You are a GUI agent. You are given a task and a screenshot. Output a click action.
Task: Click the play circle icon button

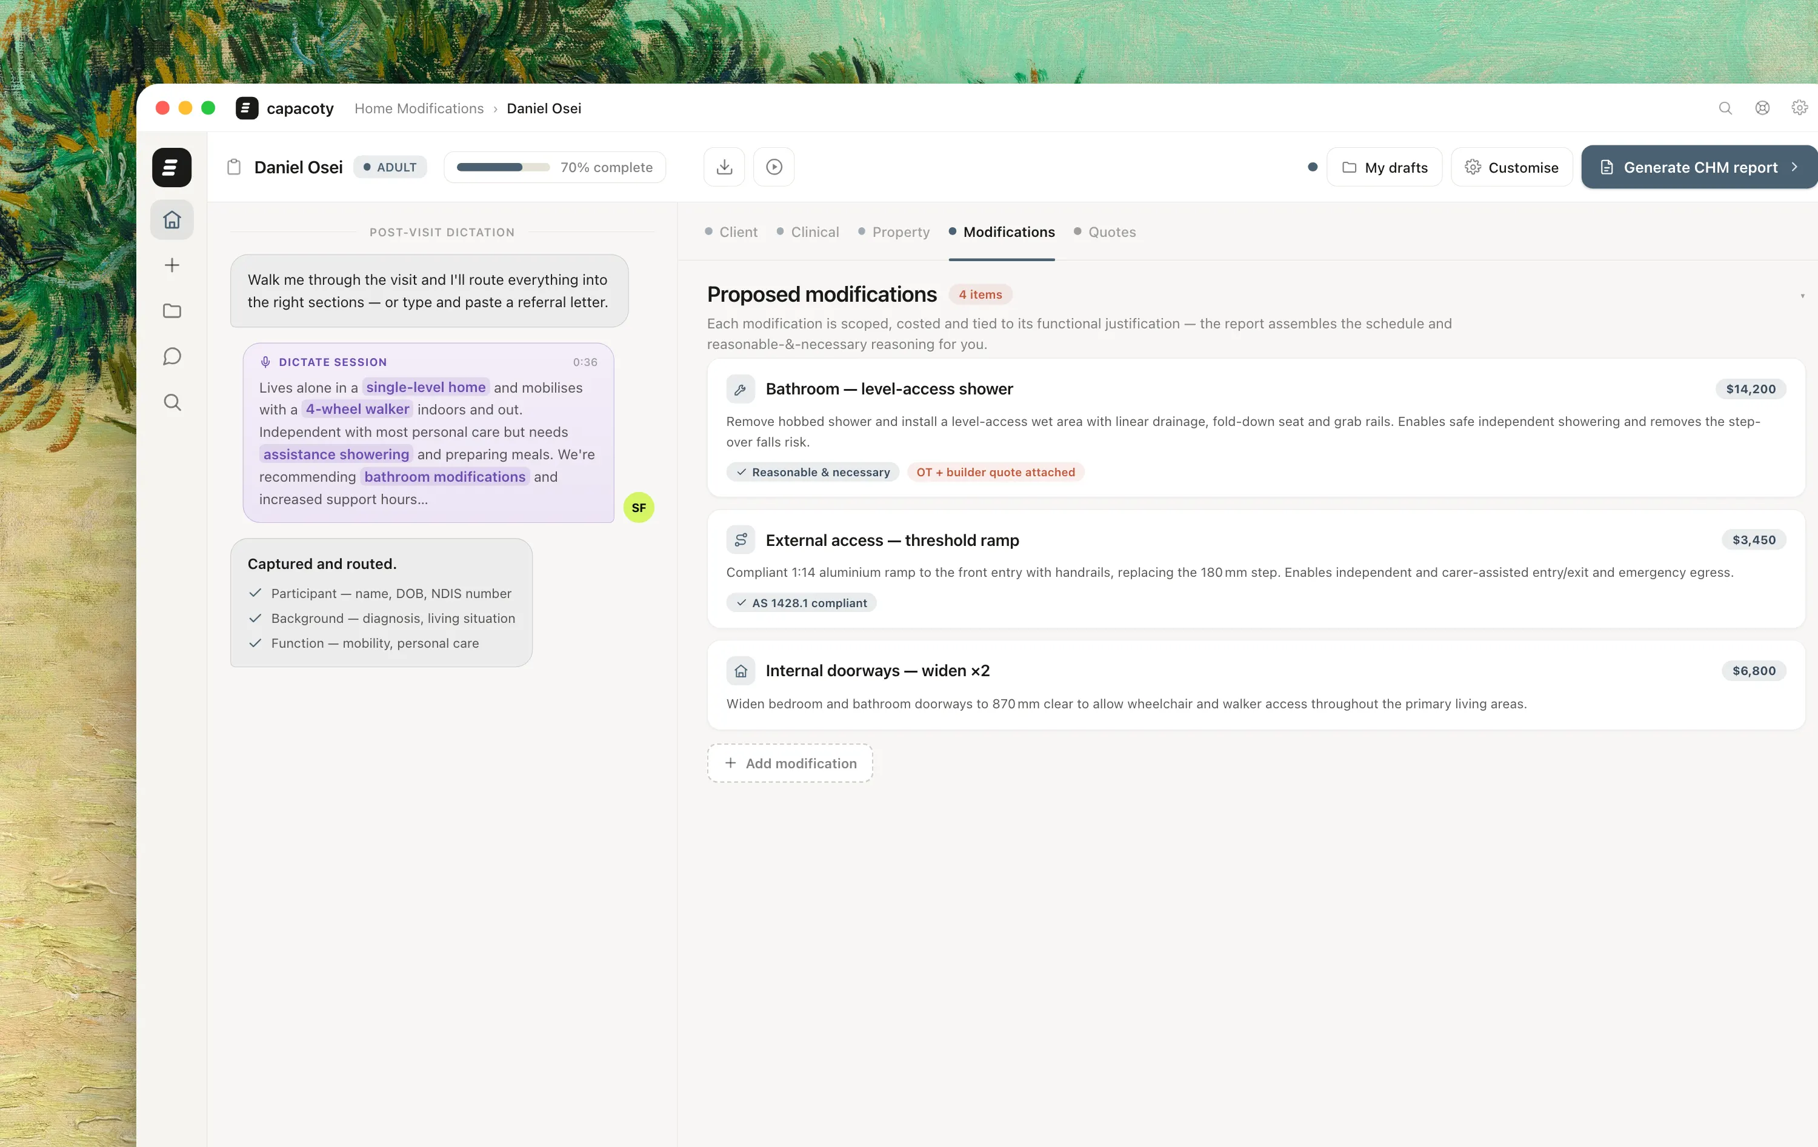coord(774,167)
